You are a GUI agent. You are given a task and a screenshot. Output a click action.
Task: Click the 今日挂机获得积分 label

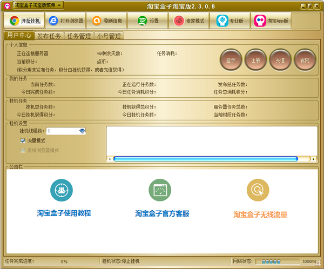36,115
